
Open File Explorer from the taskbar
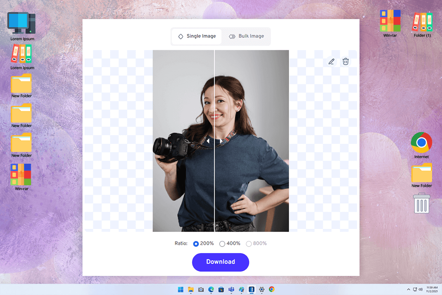191,289
